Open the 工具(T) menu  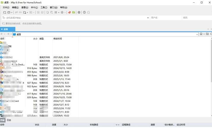44,7
